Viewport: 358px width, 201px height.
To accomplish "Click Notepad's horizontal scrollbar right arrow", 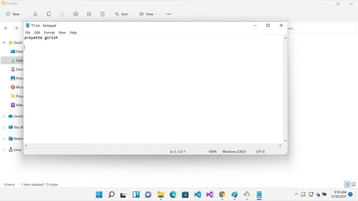I will (280, 145).
